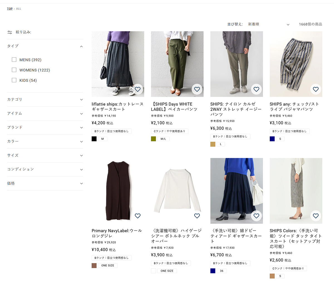Viewport: 334px width, 281px height.
Task: Click size M tag on lace skirt
Action: coord(102,139)
